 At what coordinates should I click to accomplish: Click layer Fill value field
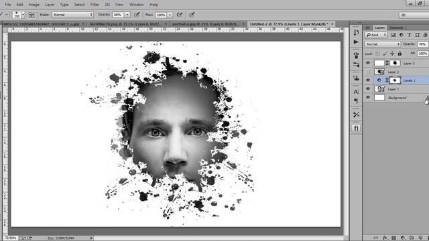pos(423,54)
